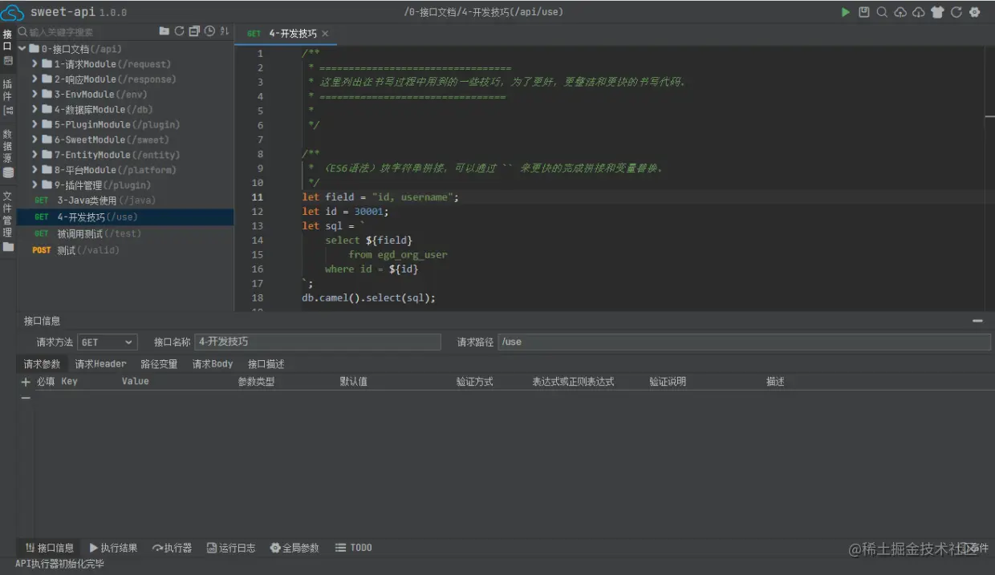
Task: Click the top-right refresh icon
Action: point(956,12)
